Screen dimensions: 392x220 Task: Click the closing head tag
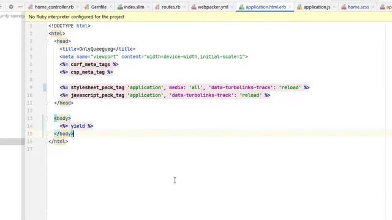point(64,103)
